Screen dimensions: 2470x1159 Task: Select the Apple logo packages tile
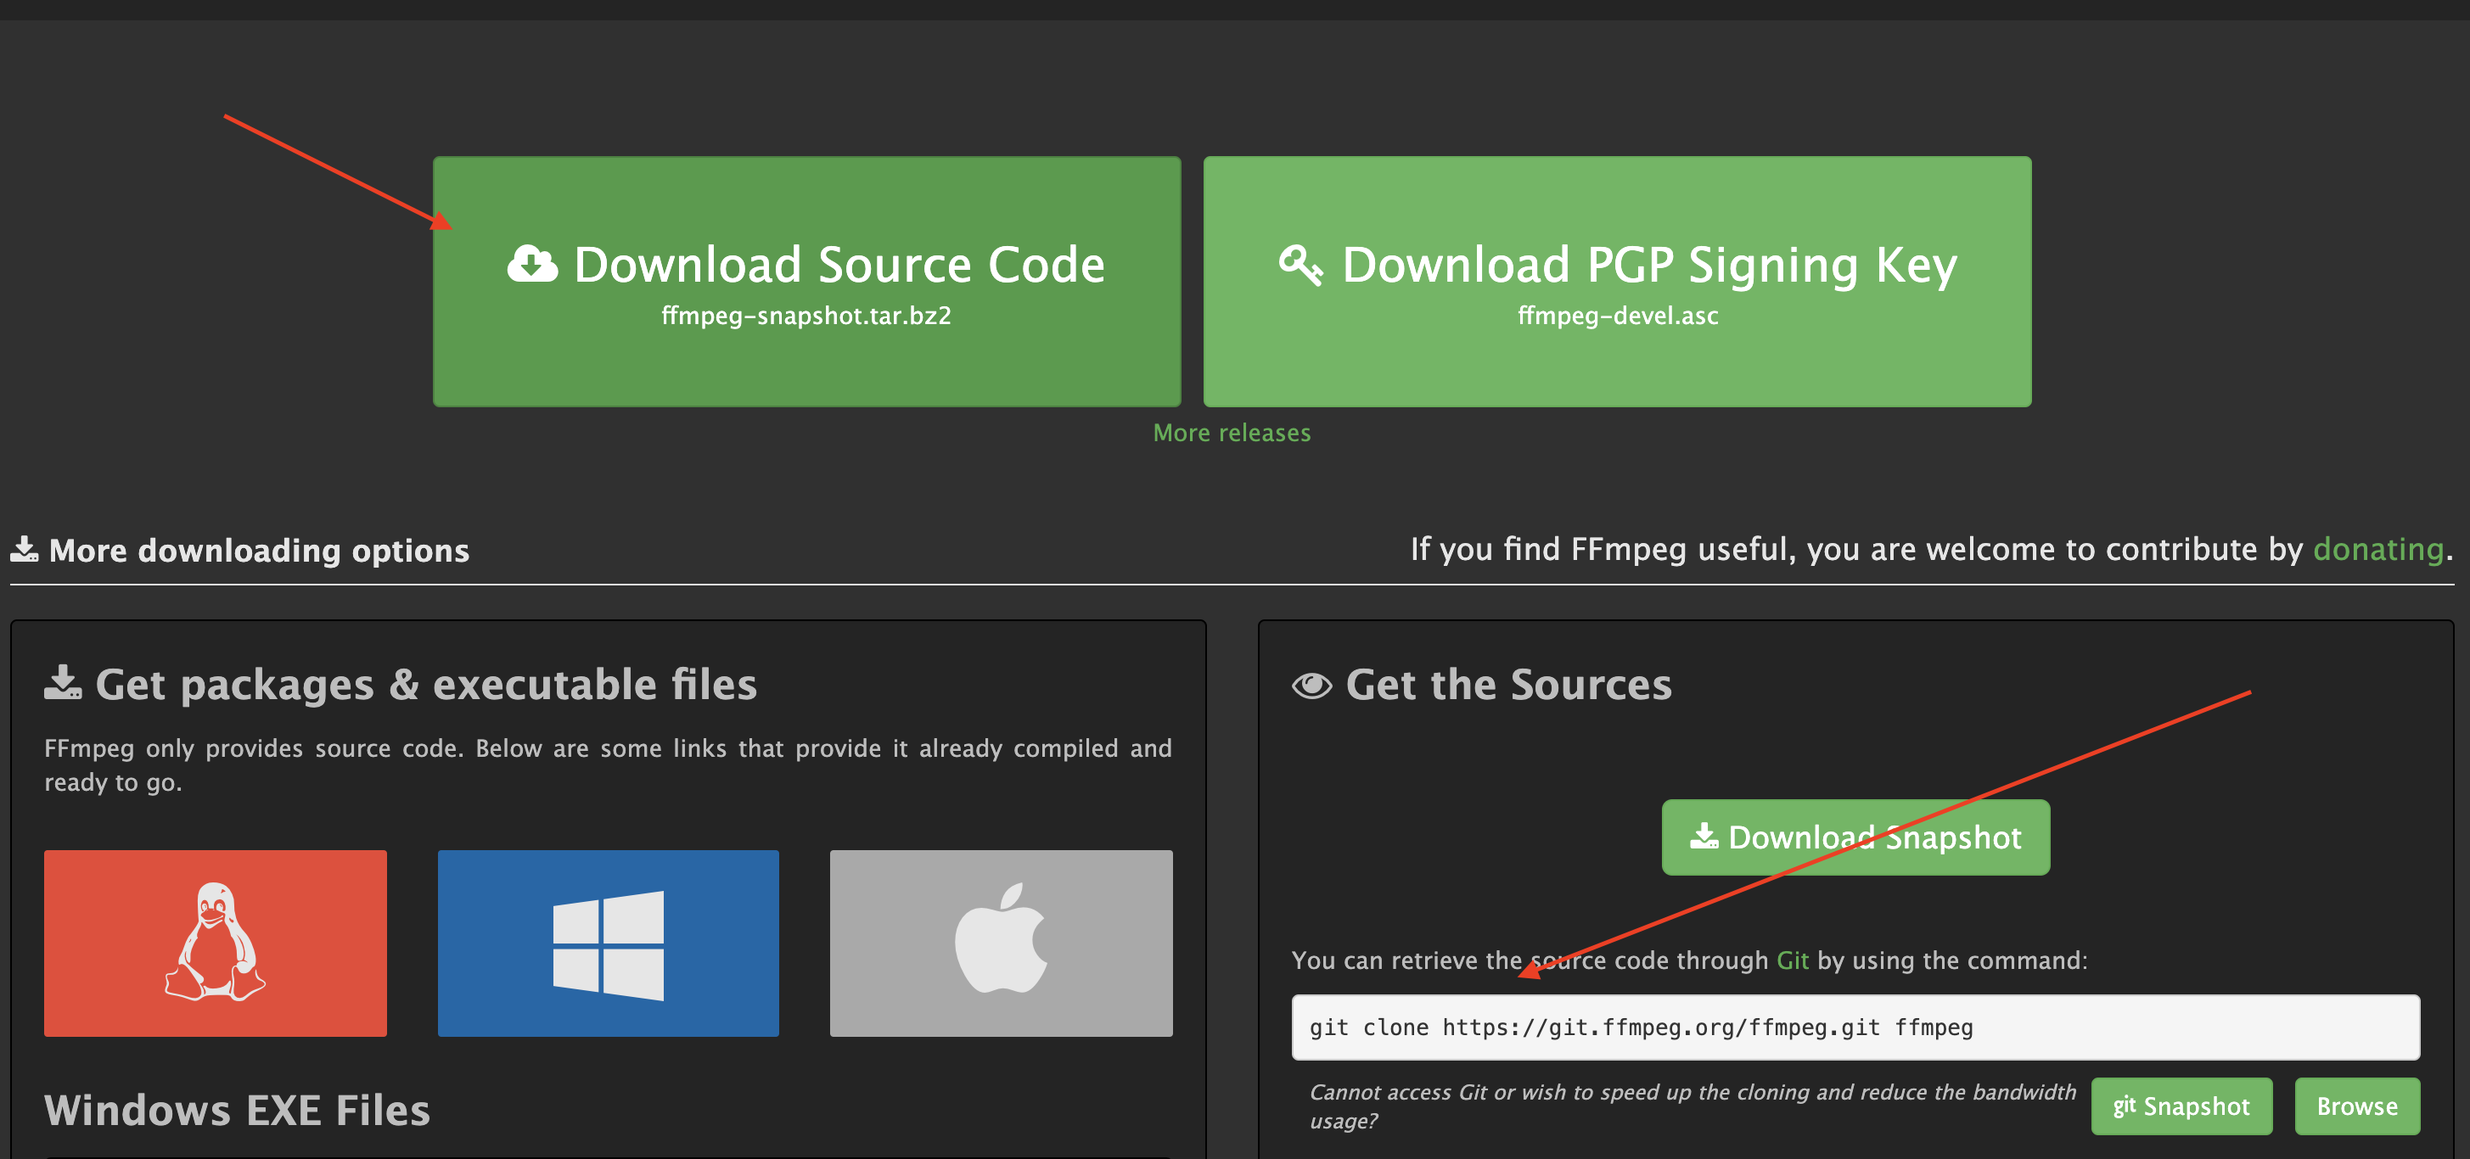(1001, 943)
